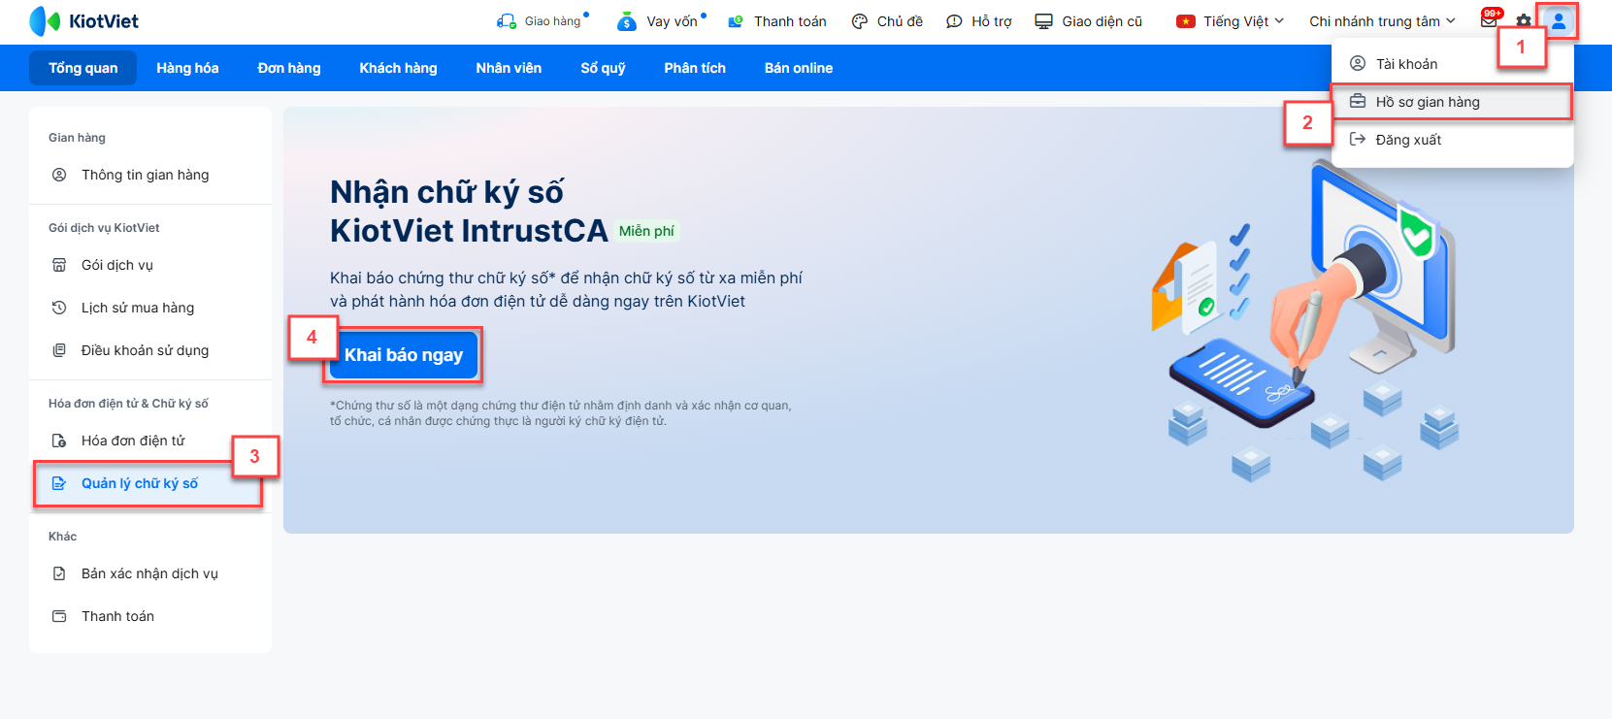Click the Hỗ trợ top bar link
Viewport: 1612px width, 719px height.
pos(991,21)
